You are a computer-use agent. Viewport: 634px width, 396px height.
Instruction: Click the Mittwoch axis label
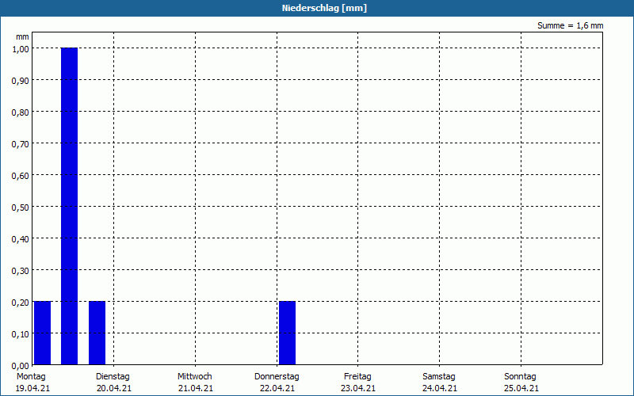(x=195, y=377)
